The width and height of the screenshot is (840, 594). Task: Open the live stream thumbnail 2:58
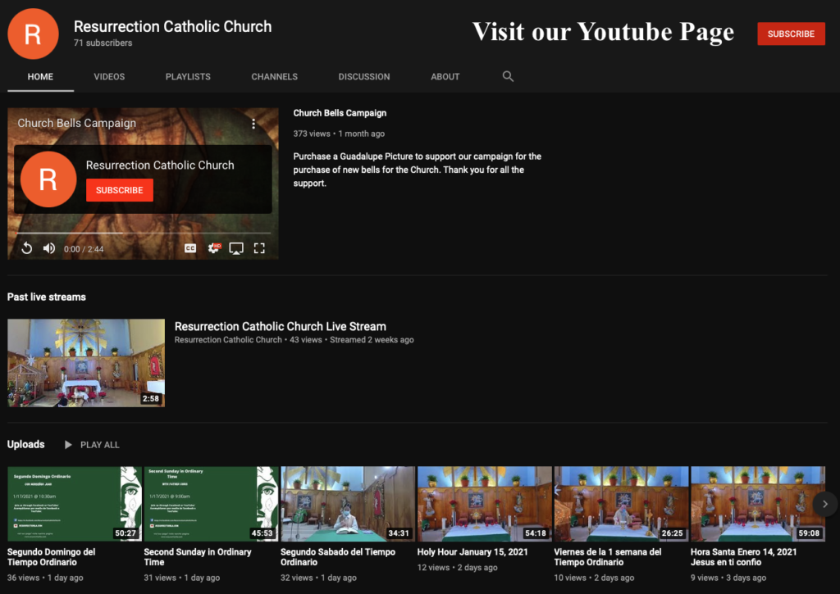86,363
